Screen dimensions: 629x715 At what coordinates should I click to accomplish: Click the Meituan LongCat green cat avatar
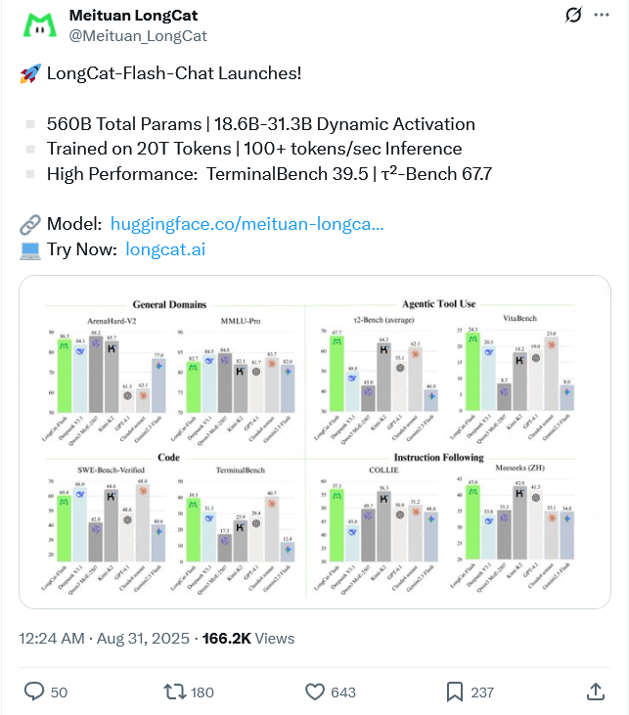(40, 25)
